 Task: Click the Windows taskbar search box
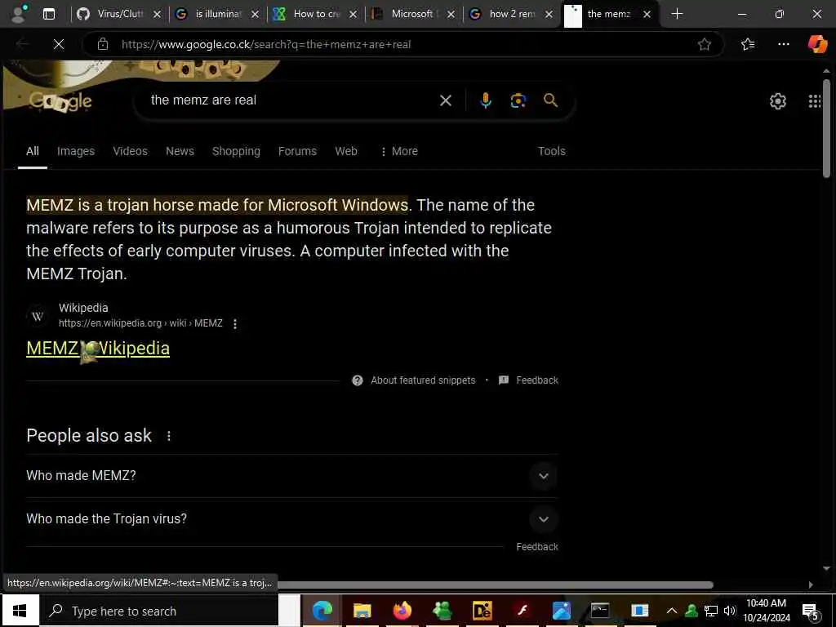coord(158,611)
